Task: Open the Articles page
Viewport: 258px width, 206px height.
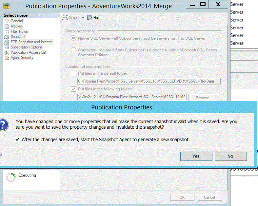Action: coord(16,26)
